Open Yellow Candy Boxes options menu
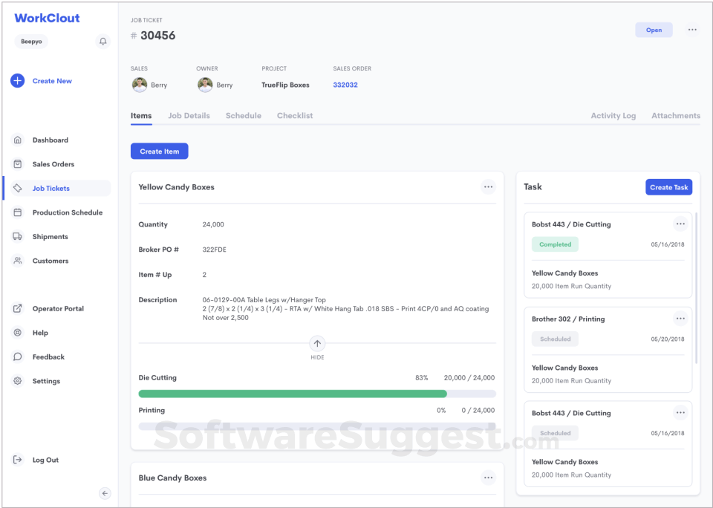The height and width of the screenshot is (508, 713). point(489,187)
